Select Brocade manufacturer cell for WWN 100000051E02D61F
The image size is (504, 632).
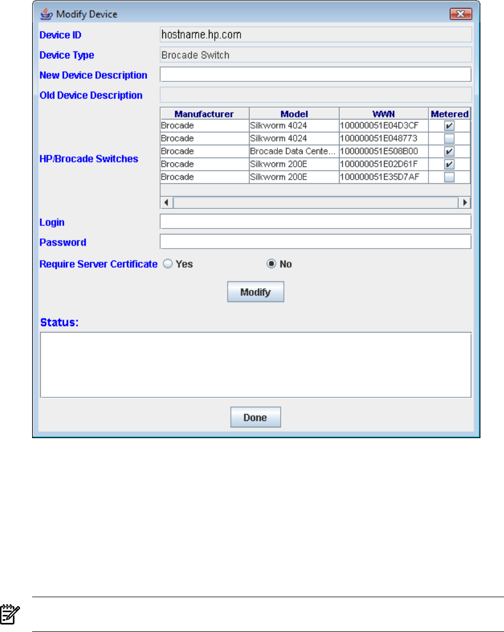pyautogui.click(x=205, y=164)
